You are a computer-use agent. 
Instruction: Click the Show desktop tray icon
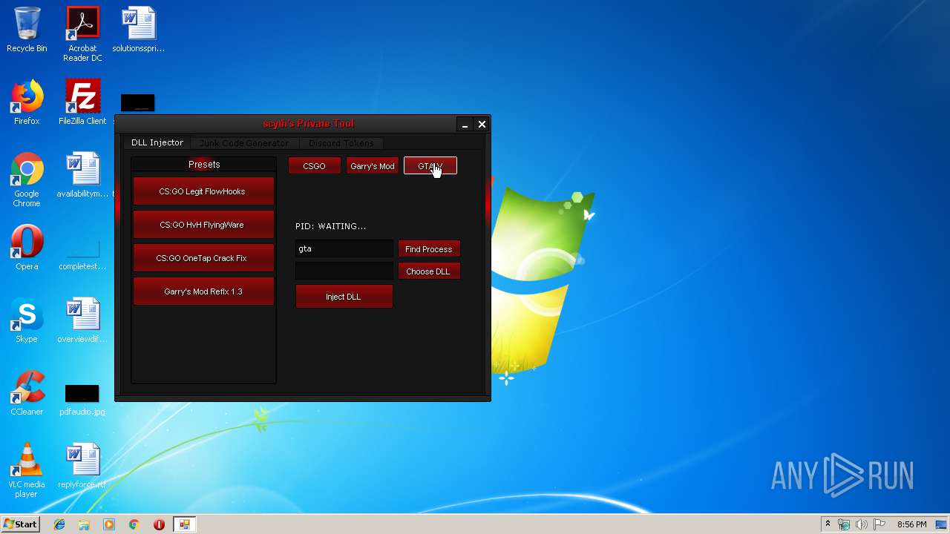(943, 524)
